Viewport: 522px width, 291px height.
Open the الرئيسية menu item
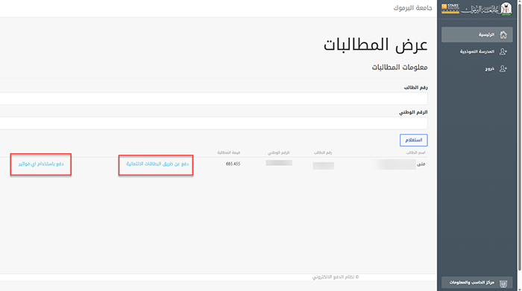tap(477, 34)
